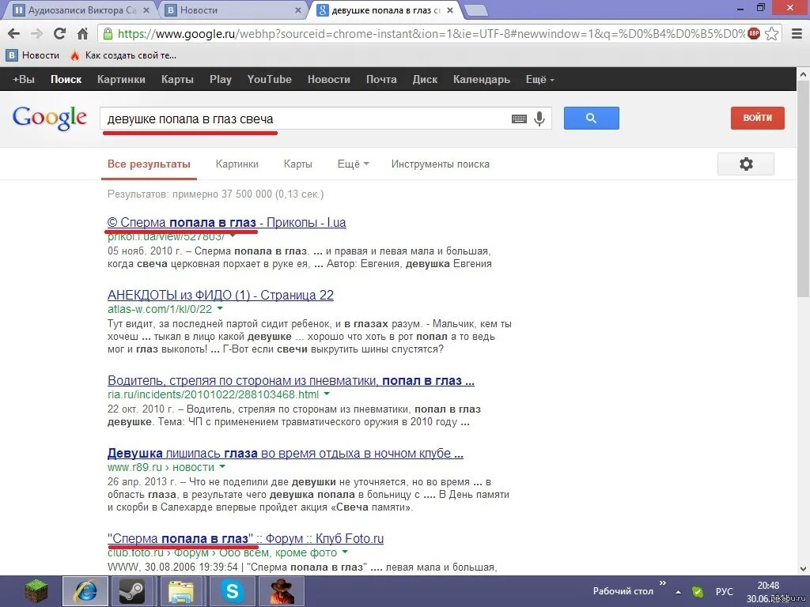
Task: Open the cowboy game icon in taskbar
Action: 282,591
